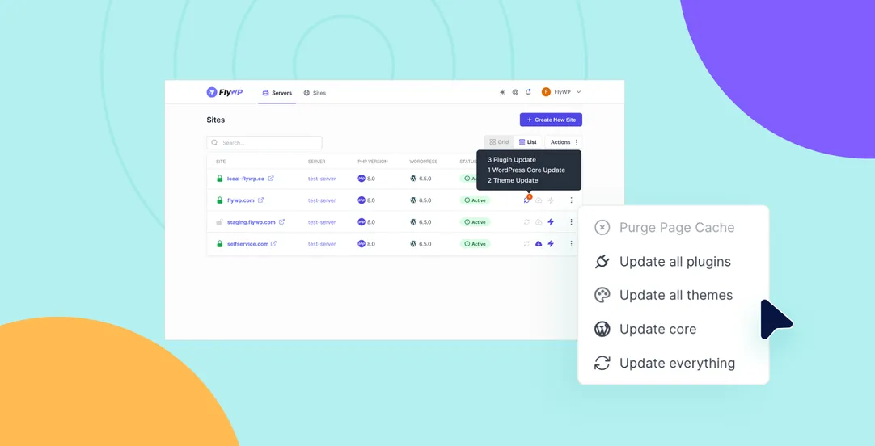Open the Actions dropdown
875x446 pixels.
pyautogui.click(x=564, y=142)
